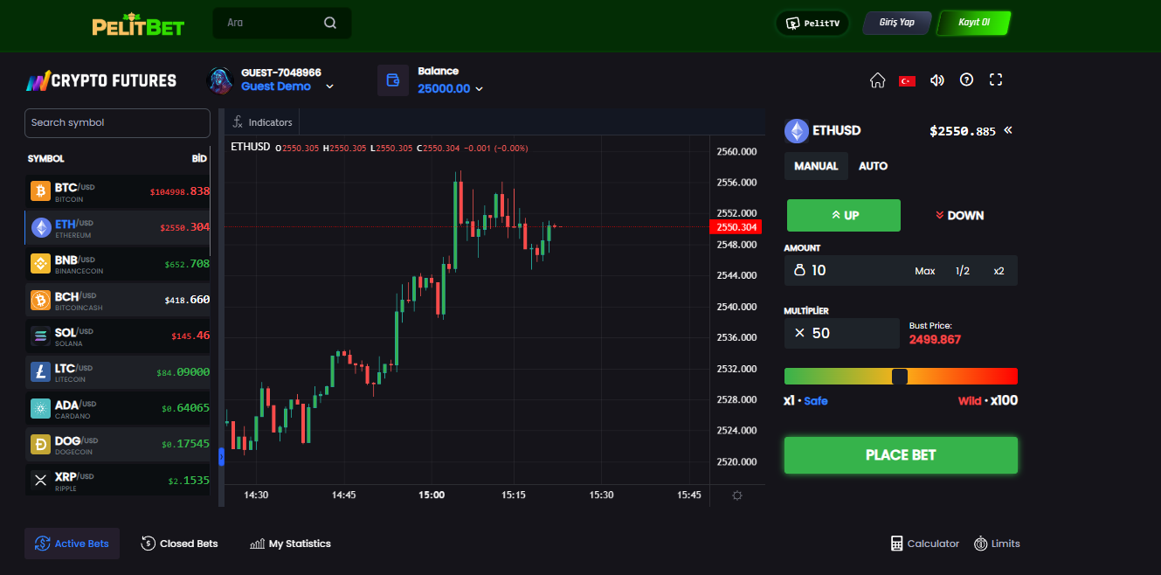The width and height of the screenshot is (1161, 575).
Task: Click the x1 Safe label
Action: 805,401
